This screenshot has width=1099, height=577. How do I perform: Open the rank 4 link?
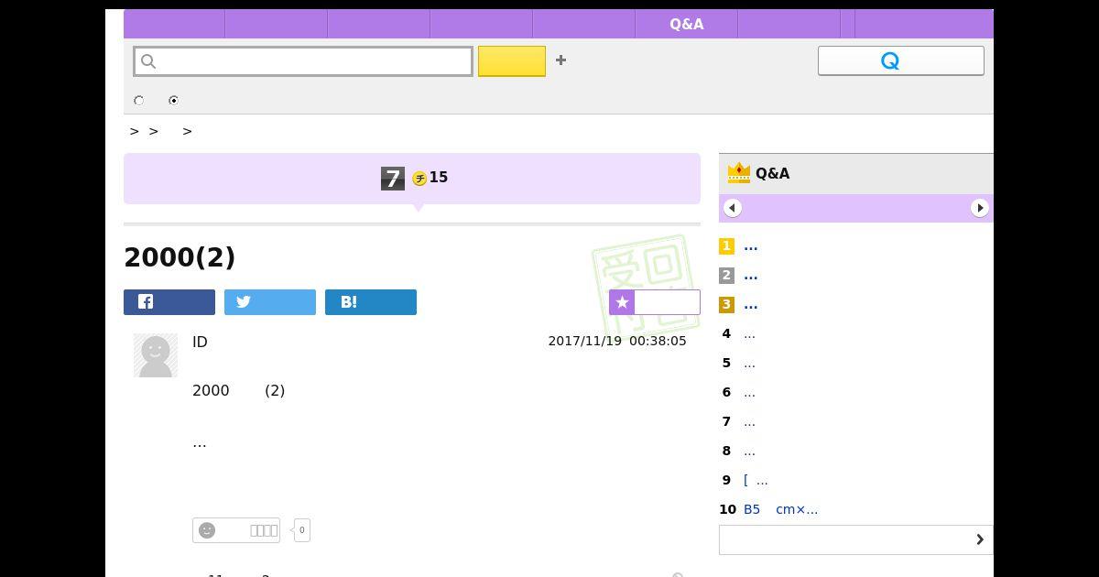750,334
